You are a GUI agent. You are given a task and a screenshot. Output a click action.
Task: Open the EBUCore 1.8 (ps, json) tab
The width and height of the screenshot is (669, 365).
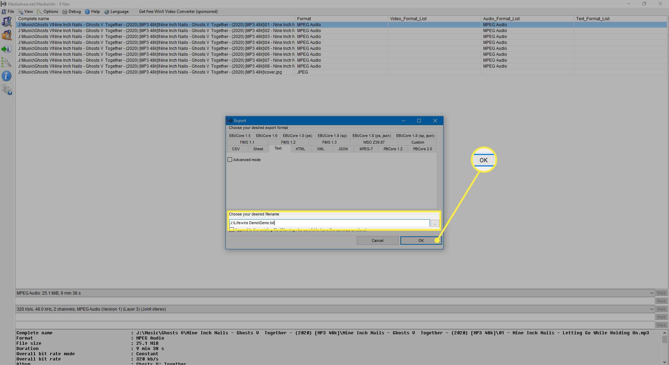(371, 136)
